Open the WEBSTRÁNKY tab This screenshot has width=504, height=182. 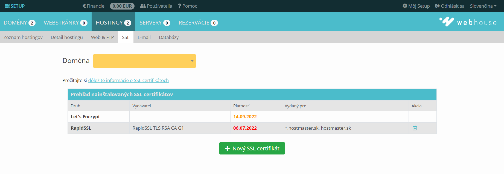66,23
